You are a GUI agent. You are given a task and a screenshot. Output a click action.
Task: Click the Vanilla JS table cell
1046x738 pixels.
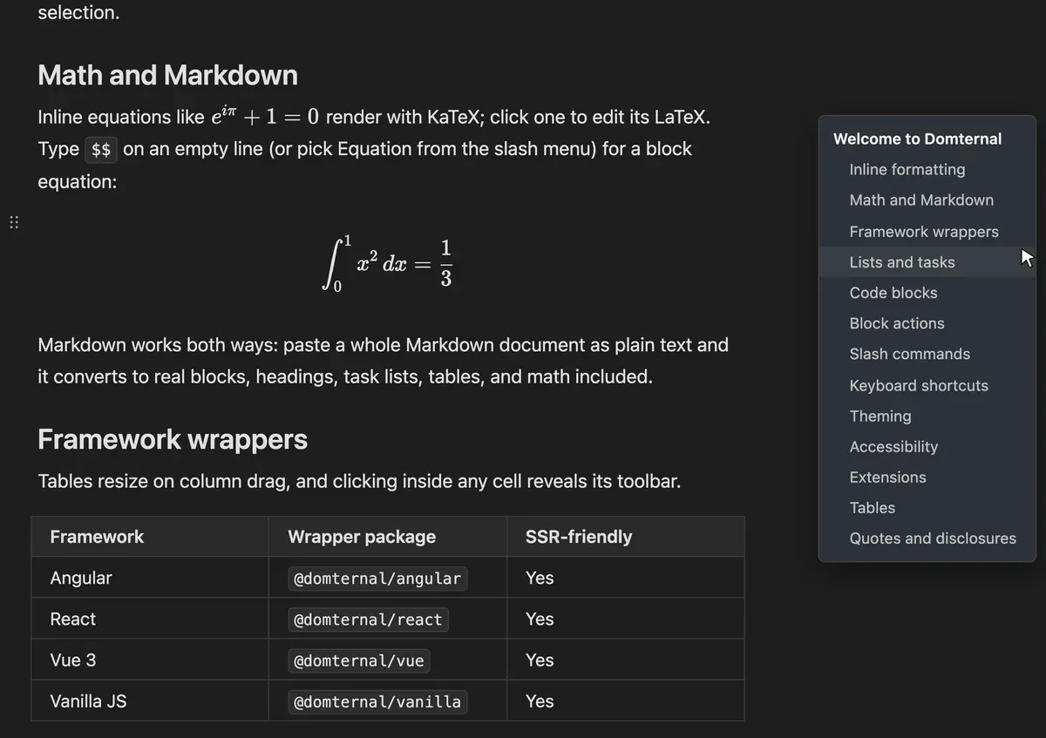(149, 701)
